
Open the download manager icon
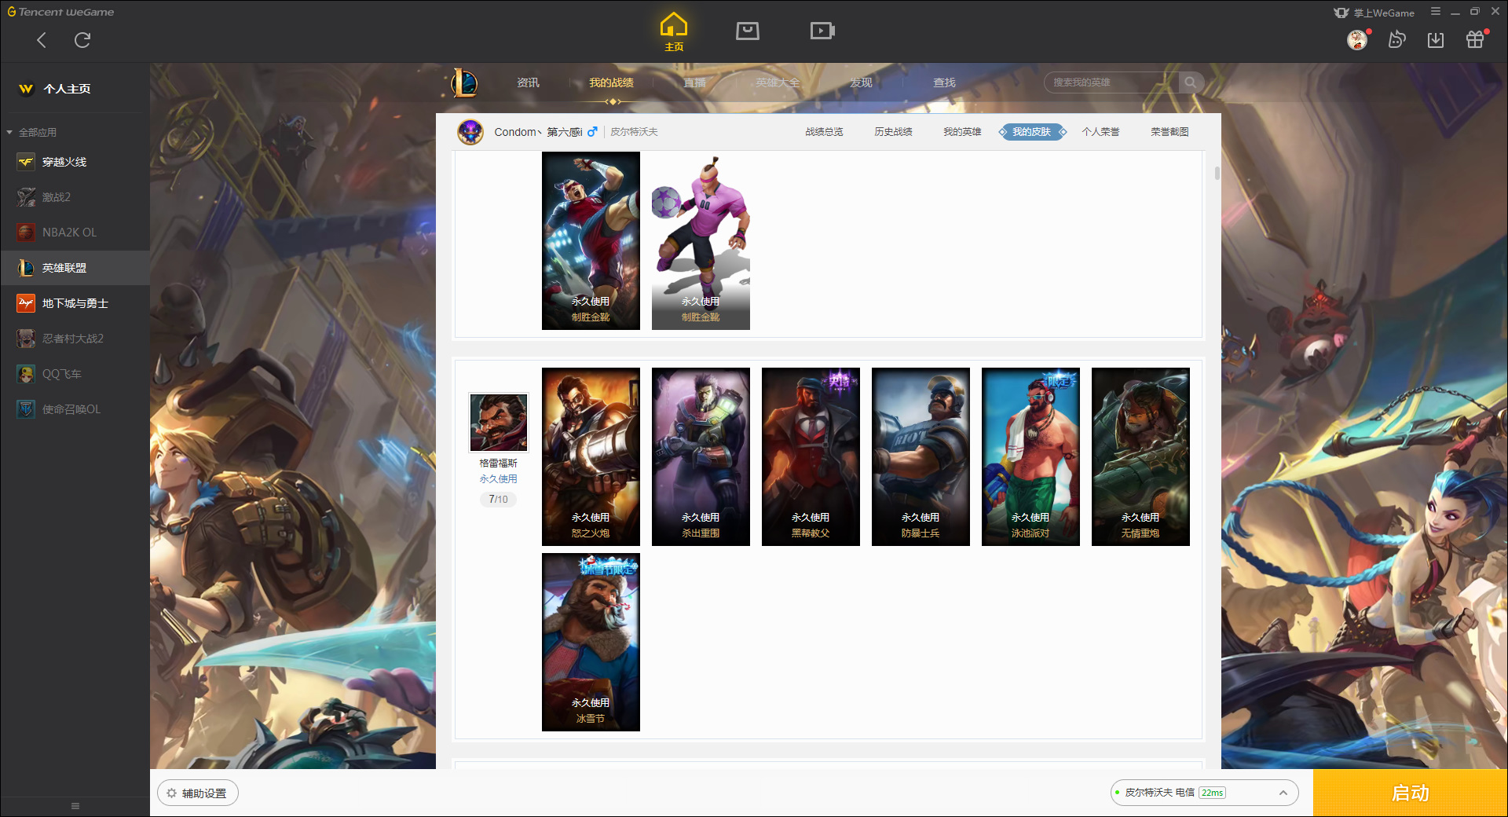1436,39
